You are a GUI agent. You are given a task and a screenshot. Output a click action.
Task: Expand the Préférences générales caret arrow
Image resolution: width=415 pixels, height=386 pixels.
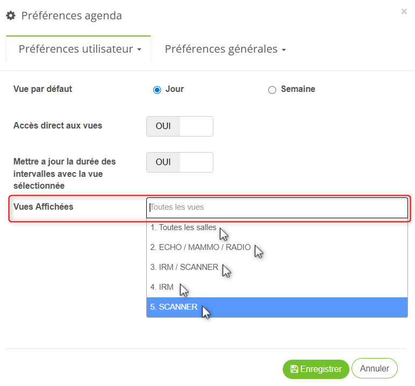click(x=284, y=50)
